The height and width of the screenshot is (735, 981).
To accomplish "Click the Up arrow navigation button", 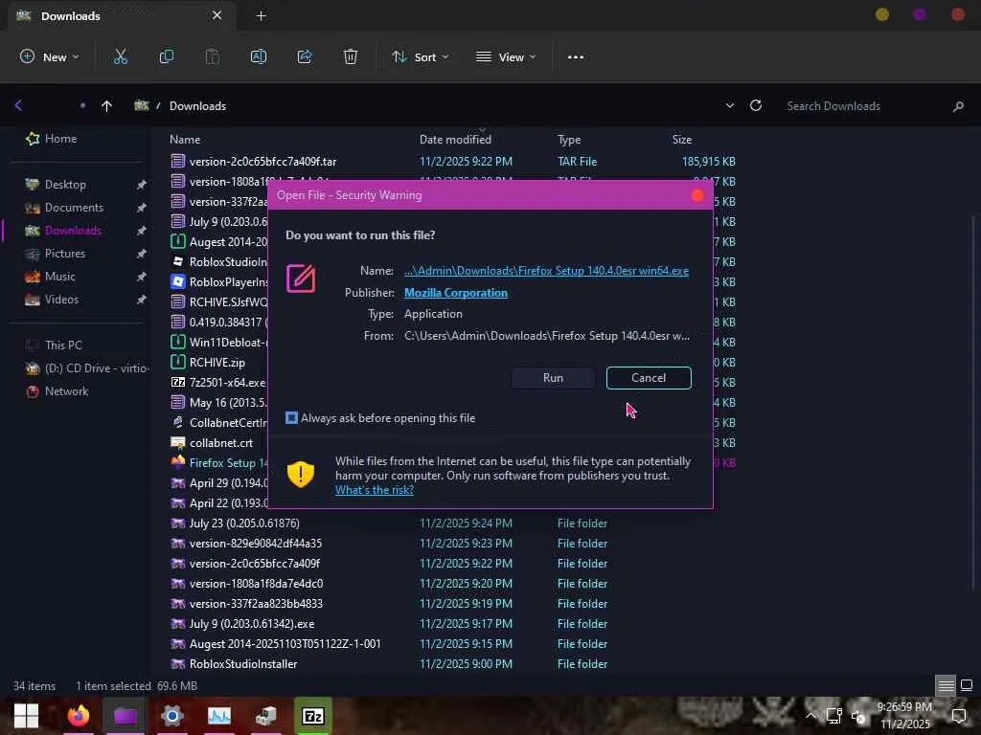I will [x=106, y=106].
